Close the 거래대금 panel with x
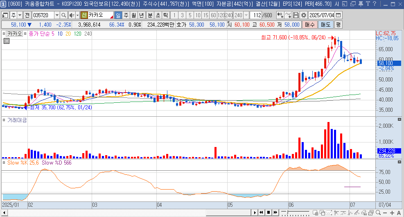404x217 pixels. (x=399, y=119)
